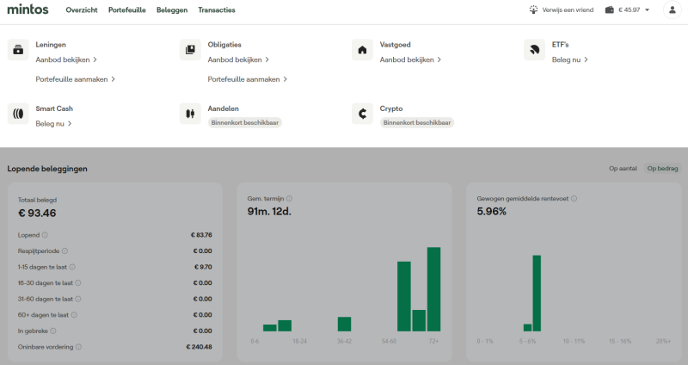688x365 pixels.
Task: Switch chart view to Op aantal
Action: [x=623, y=169]
